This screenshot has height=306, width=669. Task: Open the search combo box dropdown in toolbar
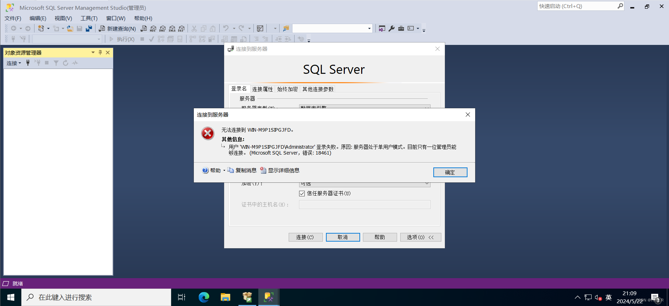[369, 29]
